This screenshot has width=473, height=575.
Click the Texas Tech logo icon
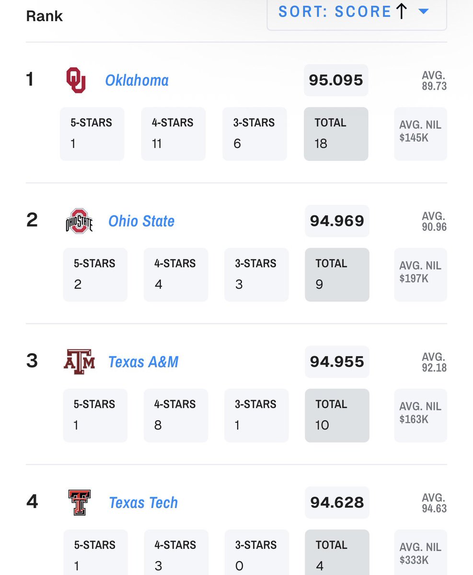coord(79,503)
